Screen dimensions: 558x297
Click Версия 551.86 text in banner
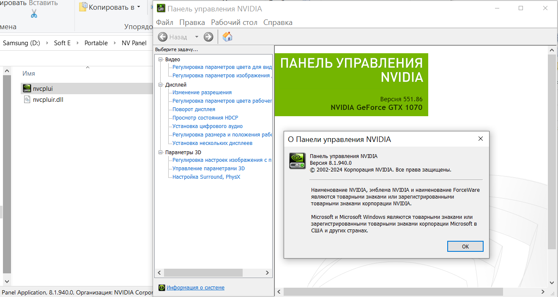point(401,99)
